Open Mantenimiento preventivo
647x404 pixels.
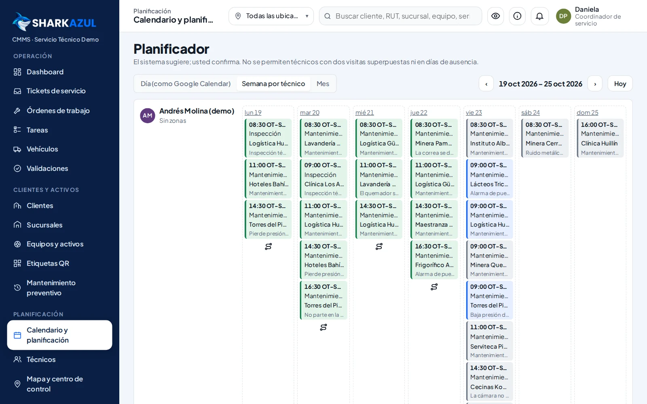59,288
